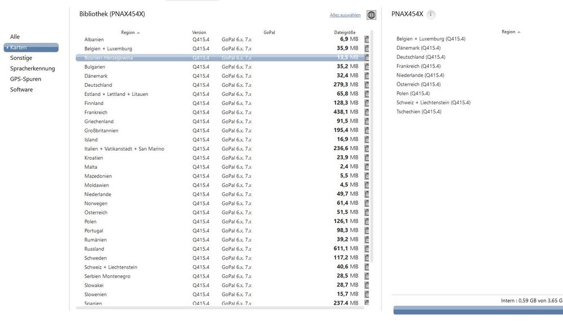Toggle the library Region column sort arrow
Image resolution: width=563 pixels, height=321 pixels.
point(138,33)
